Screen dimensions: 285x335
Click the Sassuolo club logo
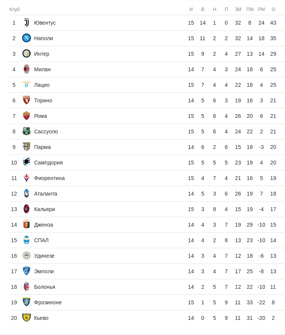[26, 131]
